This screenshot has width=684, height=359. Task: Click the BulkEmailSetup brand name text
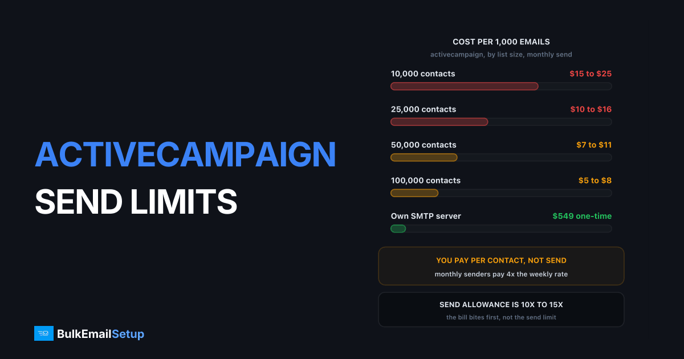tap(100, 334)
